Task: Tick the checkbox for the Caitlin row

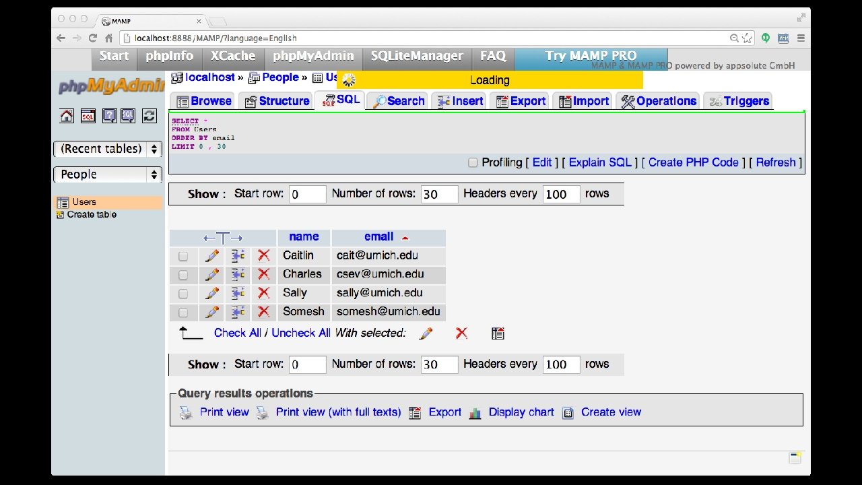Action: pyautogui.click(x=183, y=256)
